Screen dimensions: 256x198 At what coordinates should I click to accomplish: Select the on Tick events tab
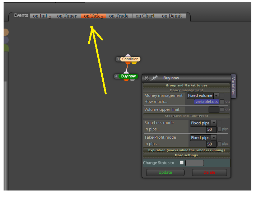coord(93,16)
